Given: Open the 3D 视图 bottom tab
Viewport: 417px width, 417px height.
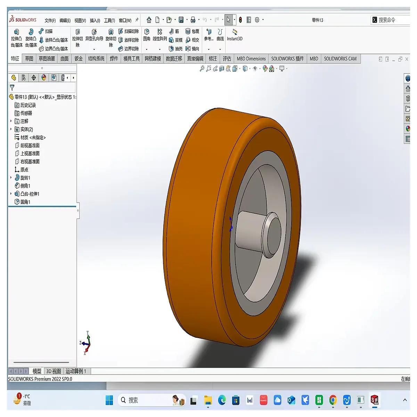Looking at the screenshot, I should click(x=54, y=371).
